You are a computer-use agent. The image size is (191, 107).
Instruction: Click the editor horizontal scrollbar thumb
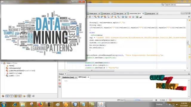(x=92, y=71)
